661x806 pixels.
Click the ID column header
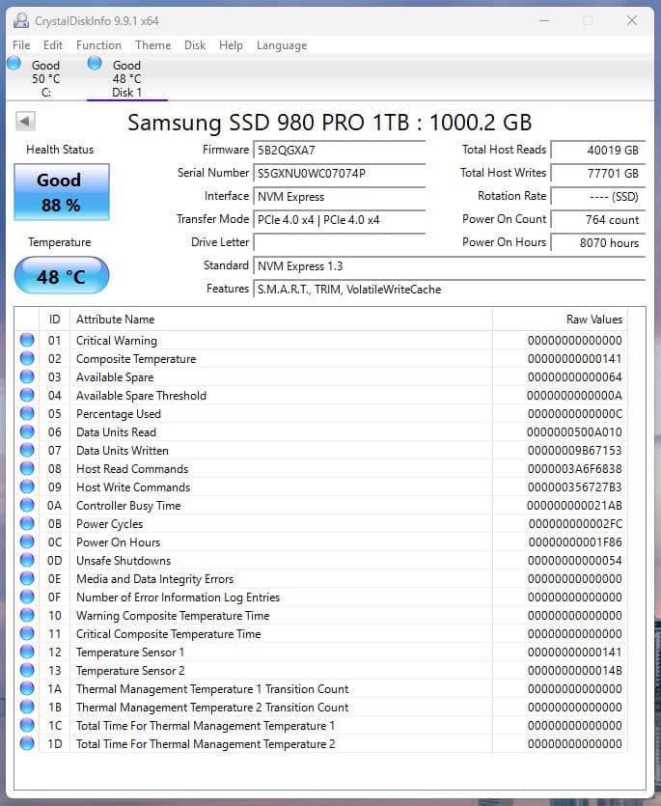(54, 320)
